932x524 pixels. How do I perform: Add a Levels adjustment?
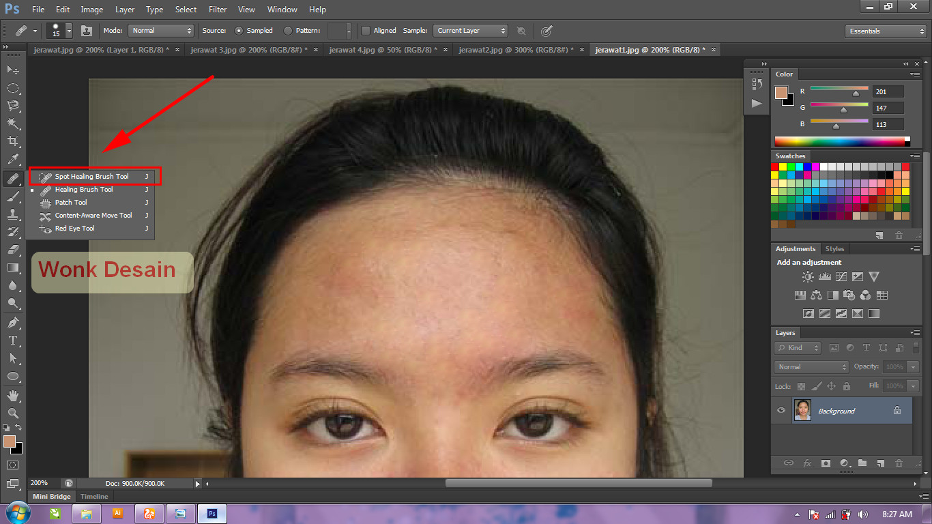tap(824, 276)
